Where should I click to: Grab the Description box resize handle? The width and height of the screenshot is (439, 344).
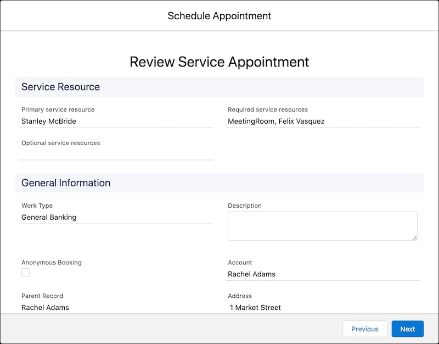415,238
